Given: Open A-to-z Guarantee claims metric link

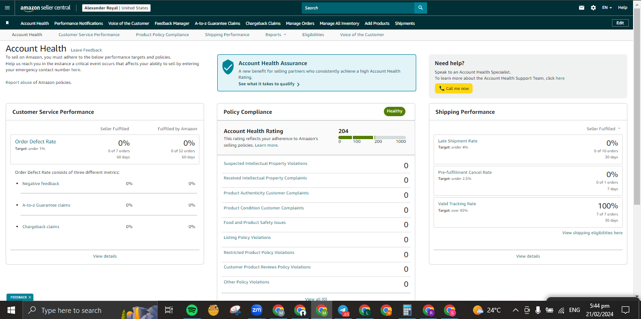Looking at the screenshot, I should 46,205.
